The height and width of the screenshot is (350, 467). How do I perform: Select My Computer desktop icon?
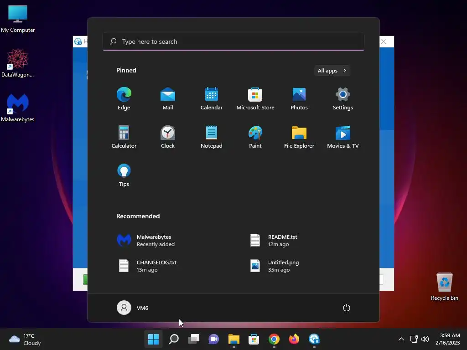click(18, 18)
